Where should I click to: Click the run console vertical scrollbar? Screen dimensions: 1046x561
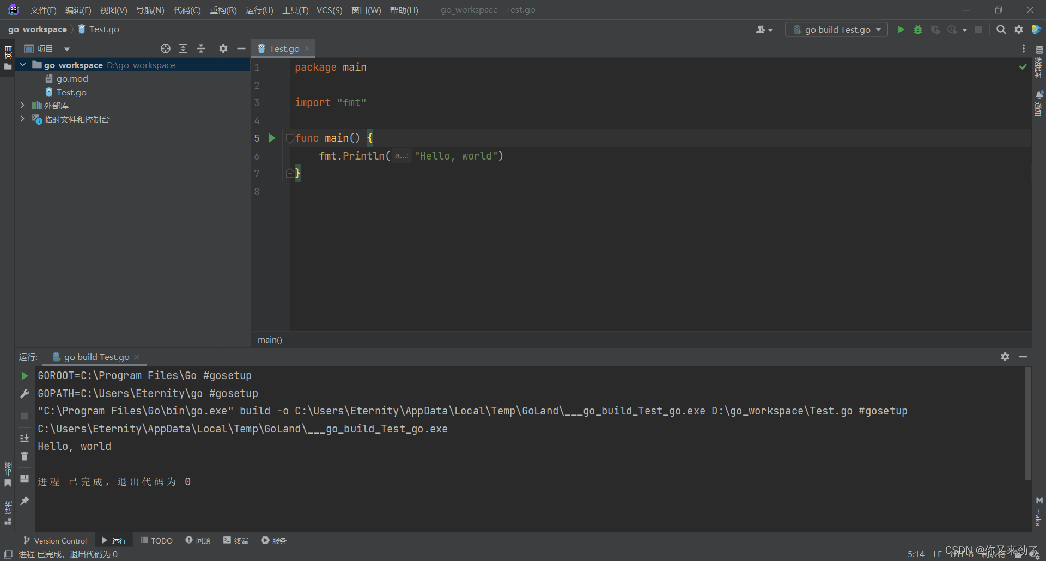pyautogui.click(x=1027, y=423)
